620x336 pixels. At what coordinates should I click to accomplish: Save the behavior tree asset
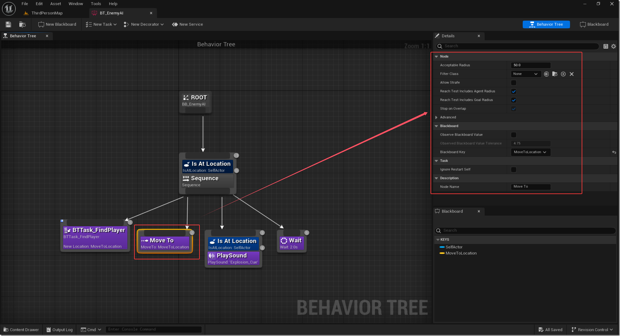point(8,24)
